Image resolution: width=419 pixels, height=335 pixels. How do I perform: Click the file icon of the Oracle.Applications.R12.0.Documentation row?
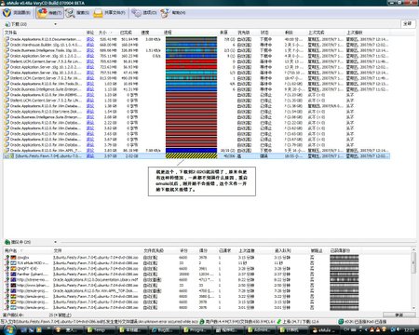point(7,39)
